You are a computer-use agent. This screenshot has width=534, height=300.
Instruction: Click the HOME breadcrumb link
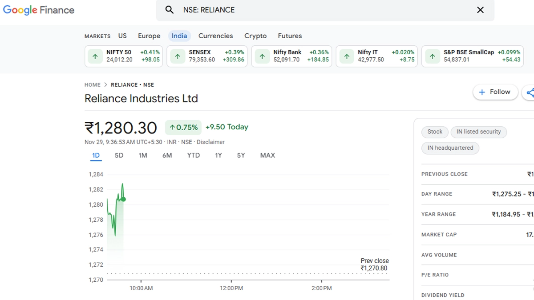tap(93, 85)
